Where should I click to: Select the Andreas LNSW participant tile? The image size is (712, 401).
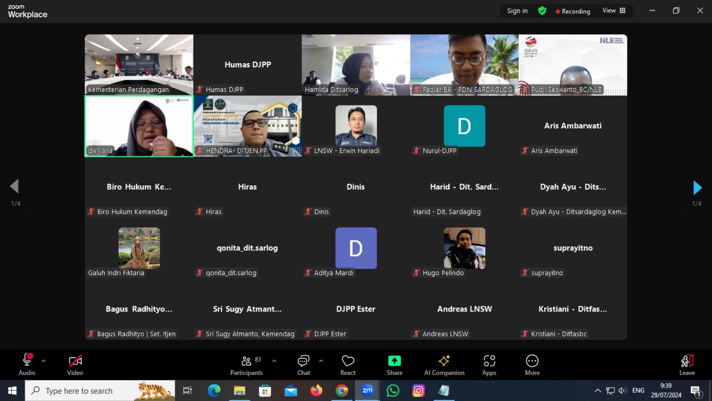pyautogui.click(x=464, y=309)
